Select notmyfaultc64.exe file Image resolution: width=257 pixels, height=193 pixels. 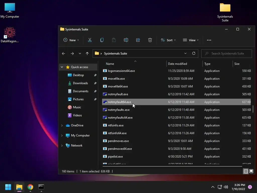[176, 118]
